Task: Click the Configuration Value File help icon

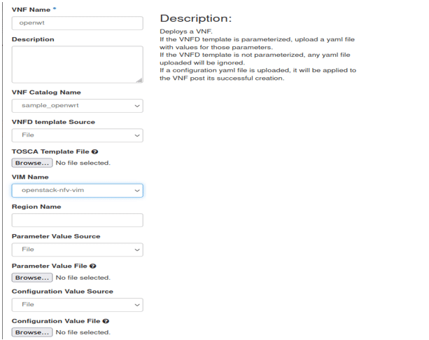Action: 105,321
